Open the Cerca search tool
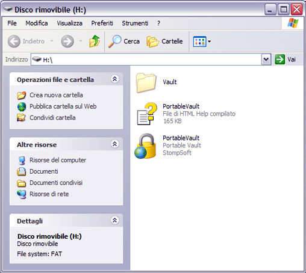The image size is (306, 273). 124,41
